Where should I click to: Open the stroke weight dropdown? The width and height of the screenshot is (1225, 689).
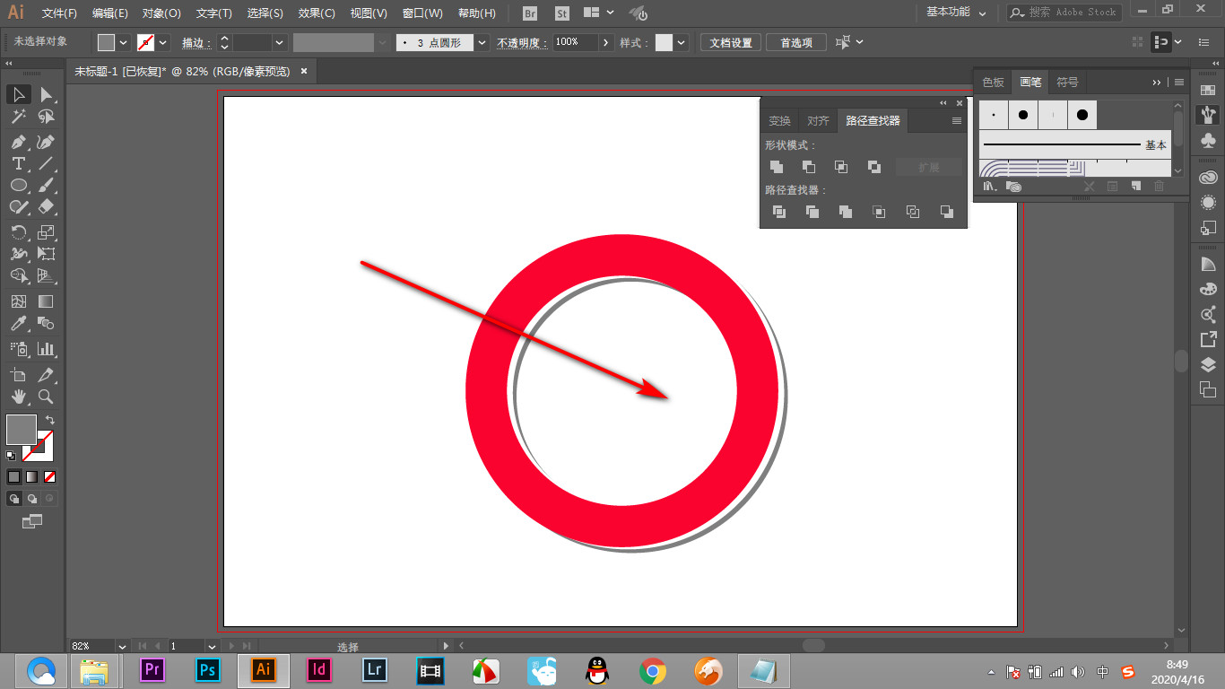280,42
